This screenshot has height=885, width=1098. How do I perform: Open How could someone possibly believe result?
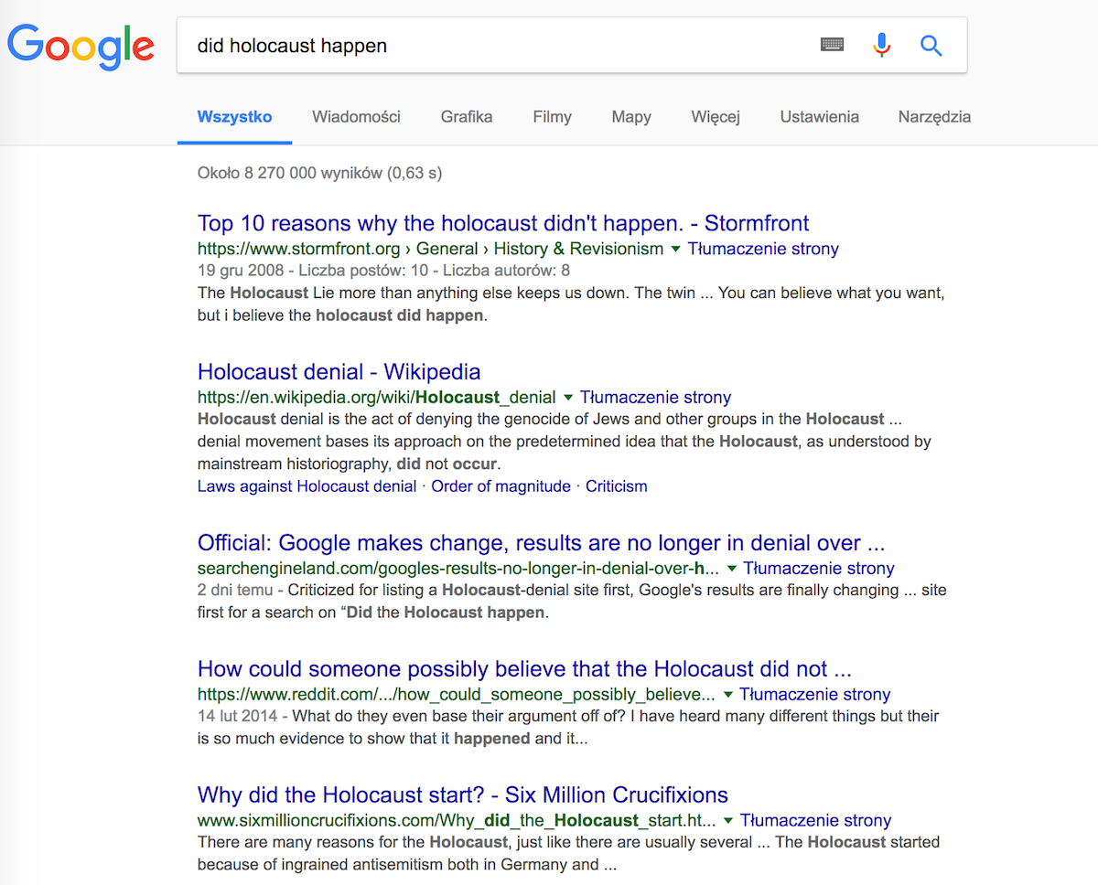[x=525, y=669]
